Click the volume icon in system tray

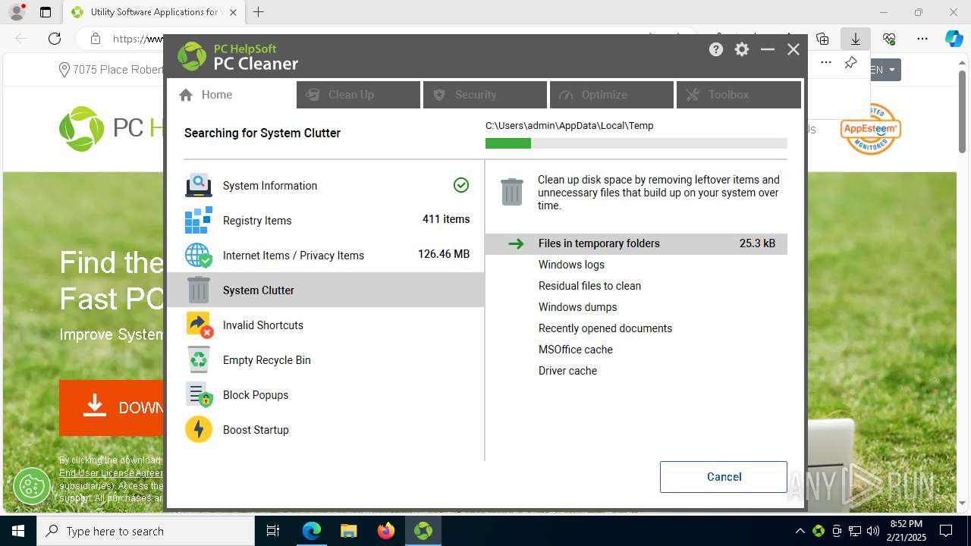[x=872, y=531]
